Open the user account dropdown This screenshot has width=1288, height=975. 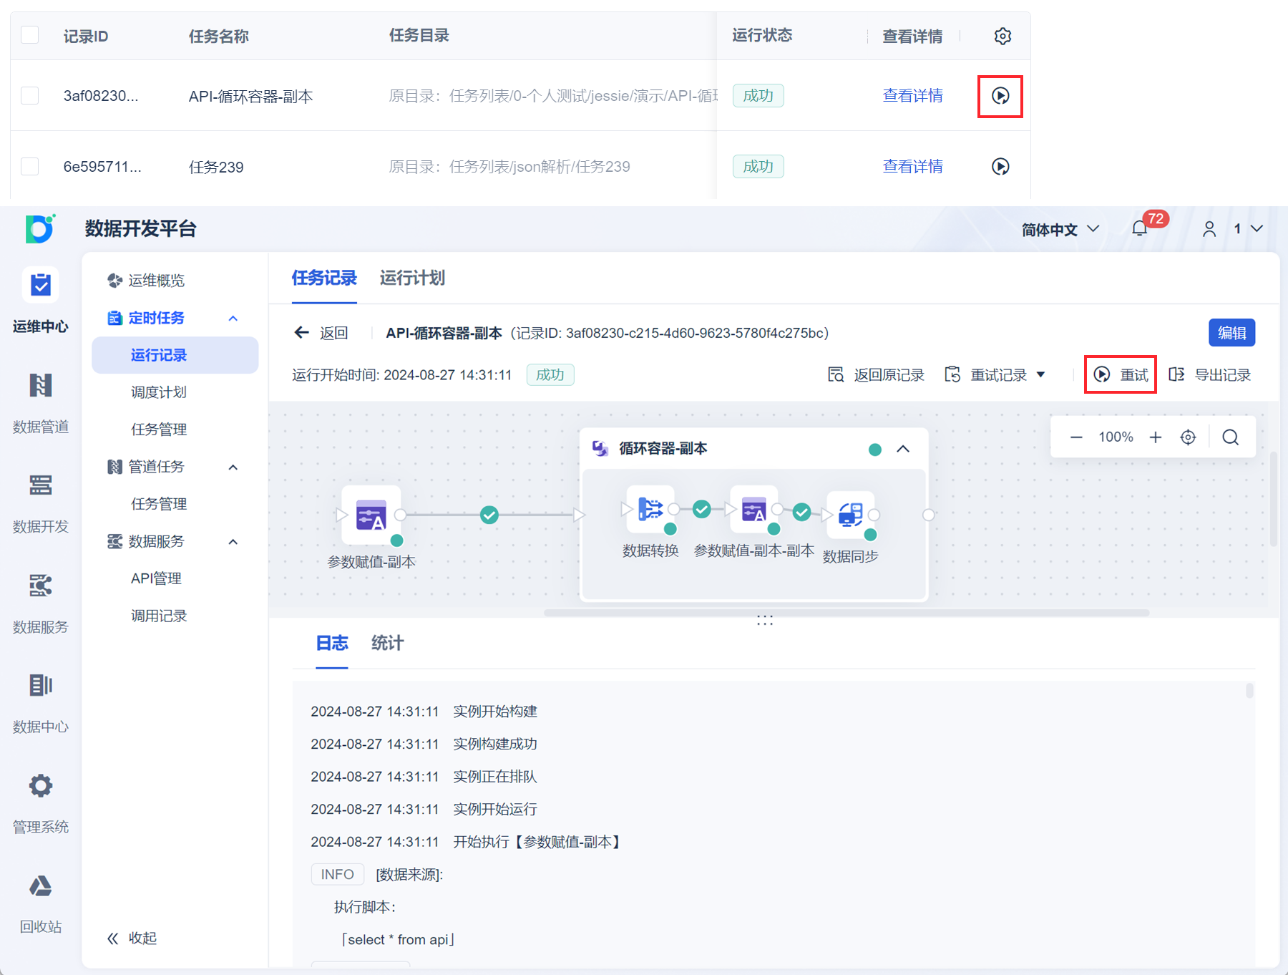pos(1232,228)
